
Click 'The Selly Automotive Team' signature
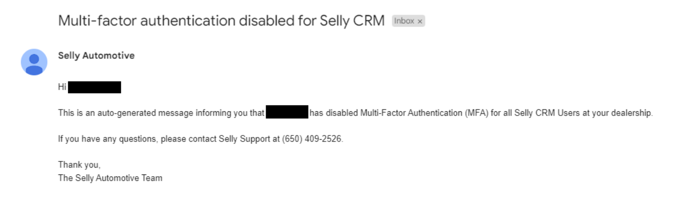(x=110, y=178)
